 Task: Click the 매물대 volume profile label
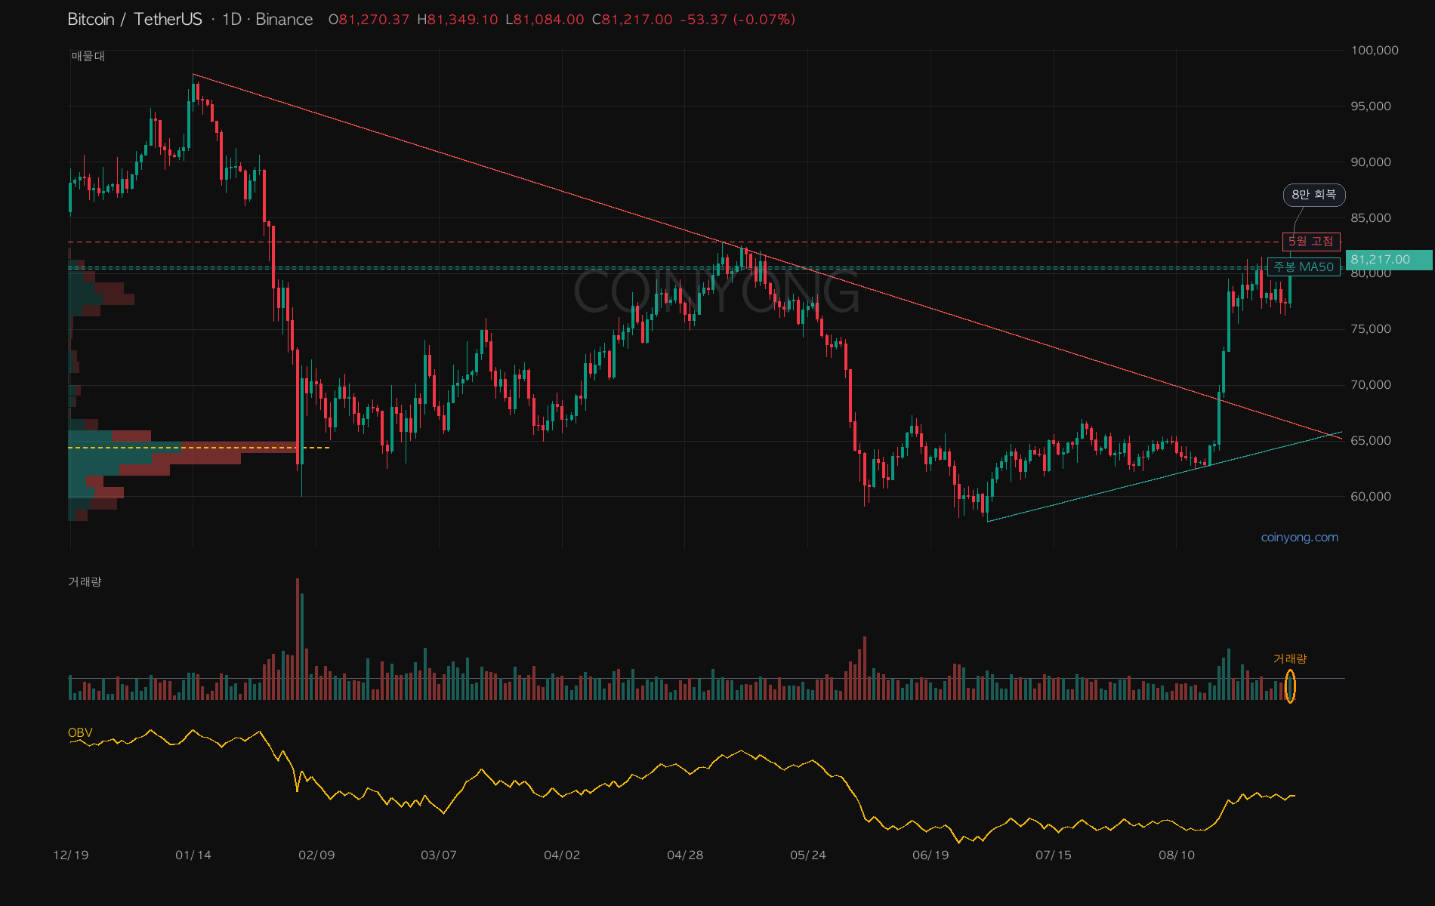click(88, 57)
